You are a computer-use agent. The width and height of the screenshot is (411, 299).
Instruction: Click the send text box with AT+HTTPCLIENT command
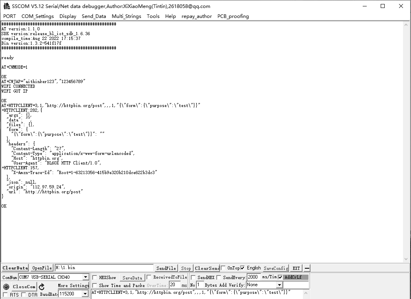(197, 294)
